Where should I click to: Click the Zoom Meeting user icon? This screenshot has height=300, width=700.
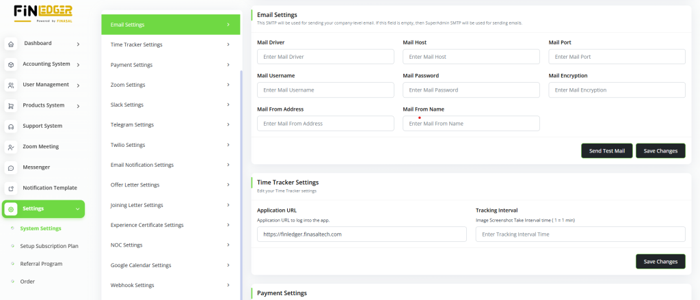tap(11, 147)
